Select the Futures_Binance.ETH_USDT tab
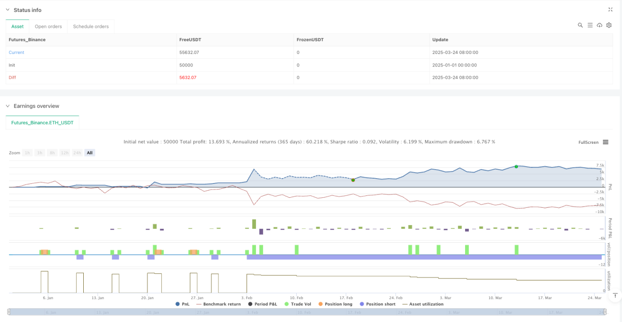622x322 pixels. (x=43, y=123)
